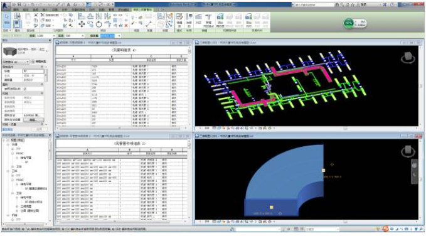Click the Aligned Dimension measure icon
Image resolution: width=426 pixels, height=236 pixels.
(x=148, y=24)
